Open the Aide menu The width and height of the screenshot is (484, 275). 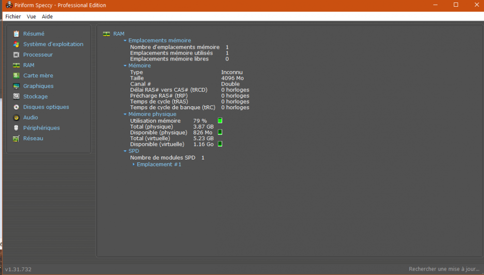[x=47, y=16]
